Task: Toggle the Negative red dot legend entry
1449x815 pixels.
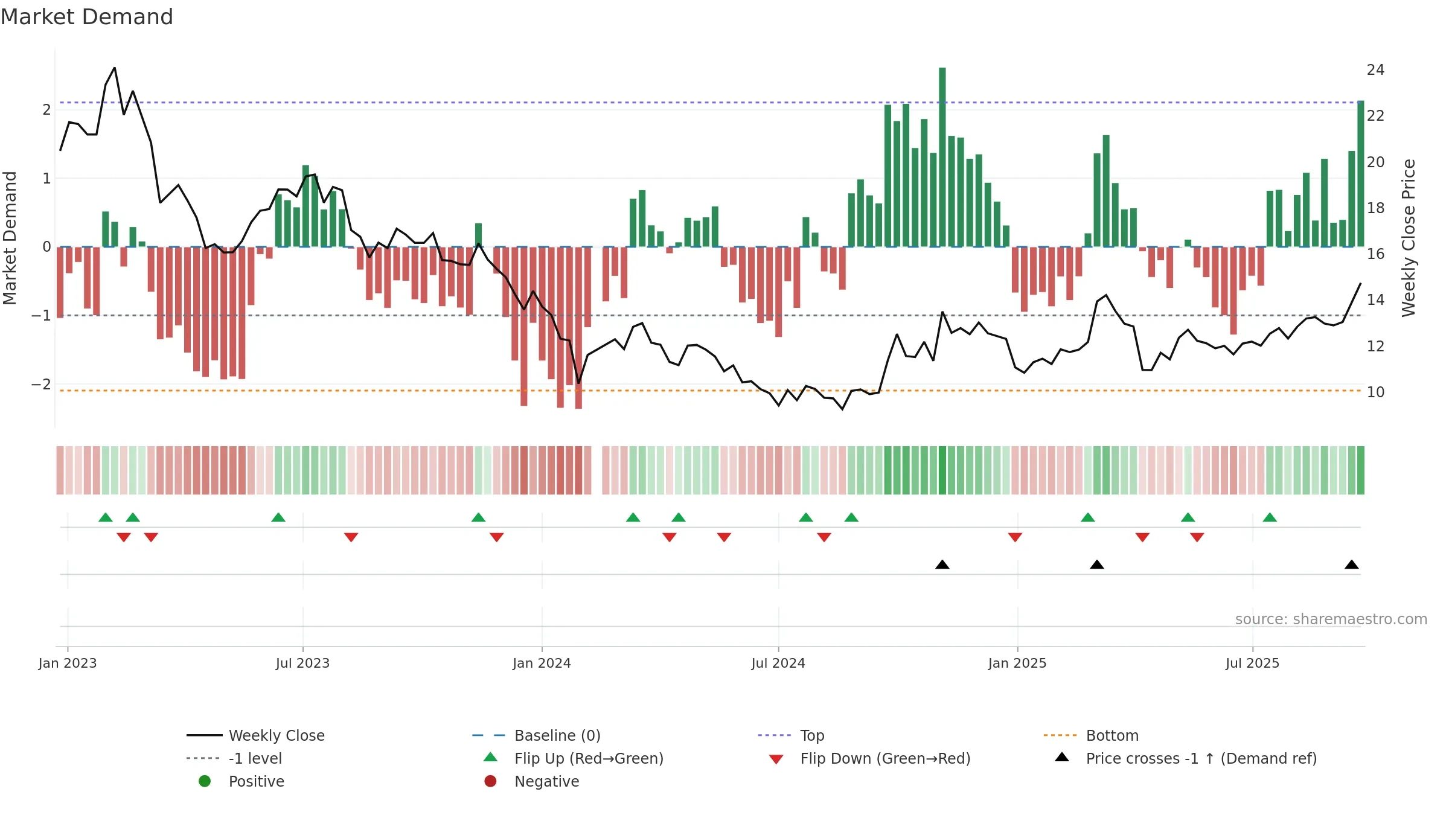Action: pos(531,781)
